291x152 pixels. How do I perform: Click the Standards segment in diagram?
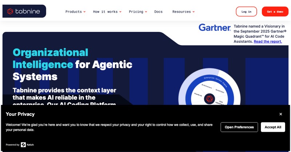click(x=198, y=94)
